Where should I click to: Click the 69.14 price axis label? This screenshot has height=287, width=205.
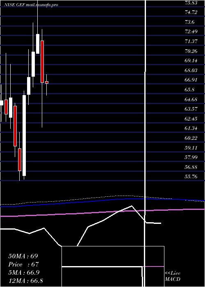pyautogui.click(x=191, y=60)
